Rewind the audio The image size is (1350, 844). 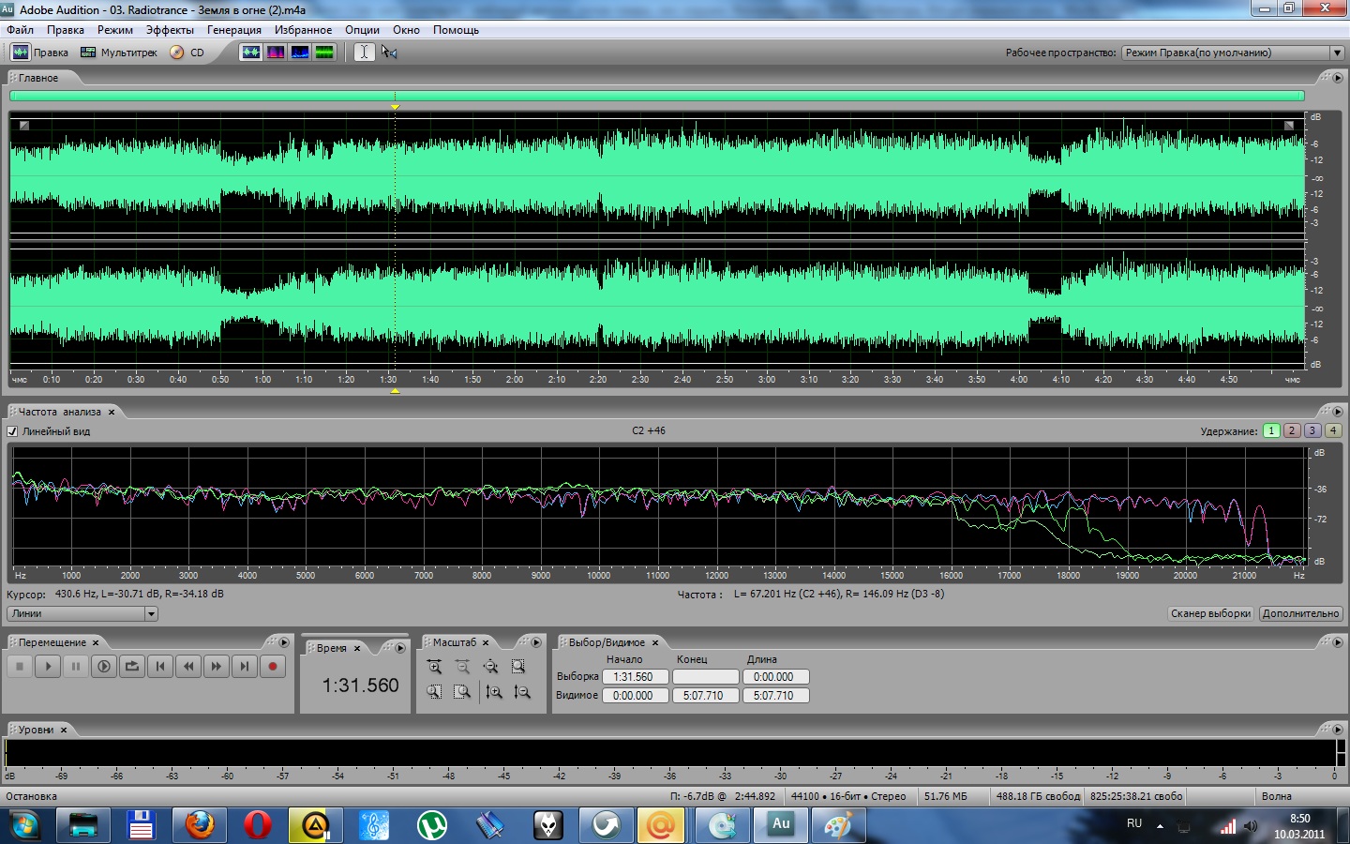pyautogui.click(x=188, y=666)
